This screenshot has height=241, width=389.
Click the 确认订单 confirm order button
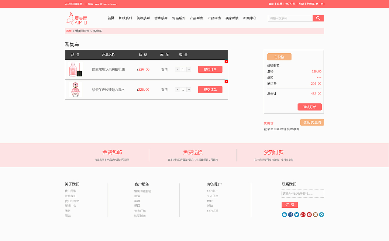(x=310, y=107)
